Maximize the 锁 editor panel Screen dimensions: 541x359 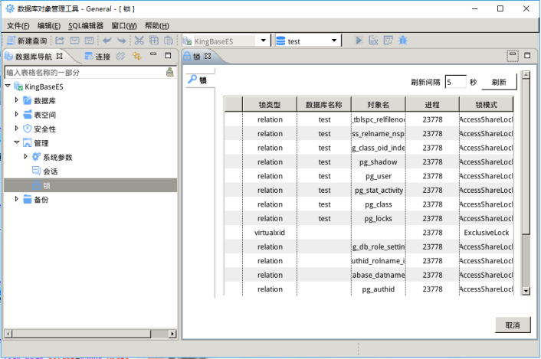point(527,55)
